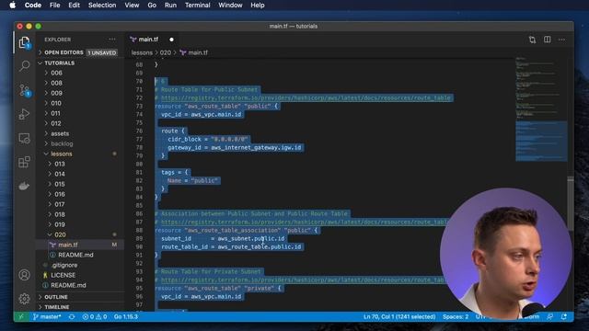
Task: Open the Go menu
Action: tap(152, 6)
